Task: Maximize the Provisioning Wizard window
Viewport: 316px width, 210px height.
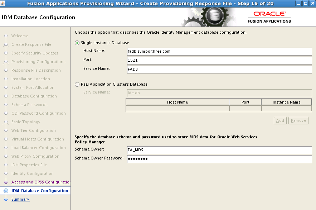Action: [305, 4]
